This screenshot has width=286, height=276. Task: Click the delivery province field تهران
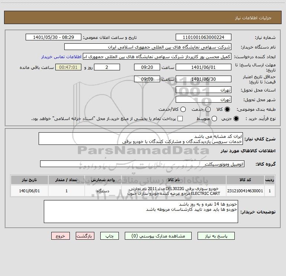click(x=204, y=90)
